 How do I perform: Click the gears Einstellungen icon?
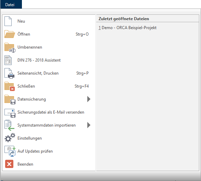(x=10, y=138)
